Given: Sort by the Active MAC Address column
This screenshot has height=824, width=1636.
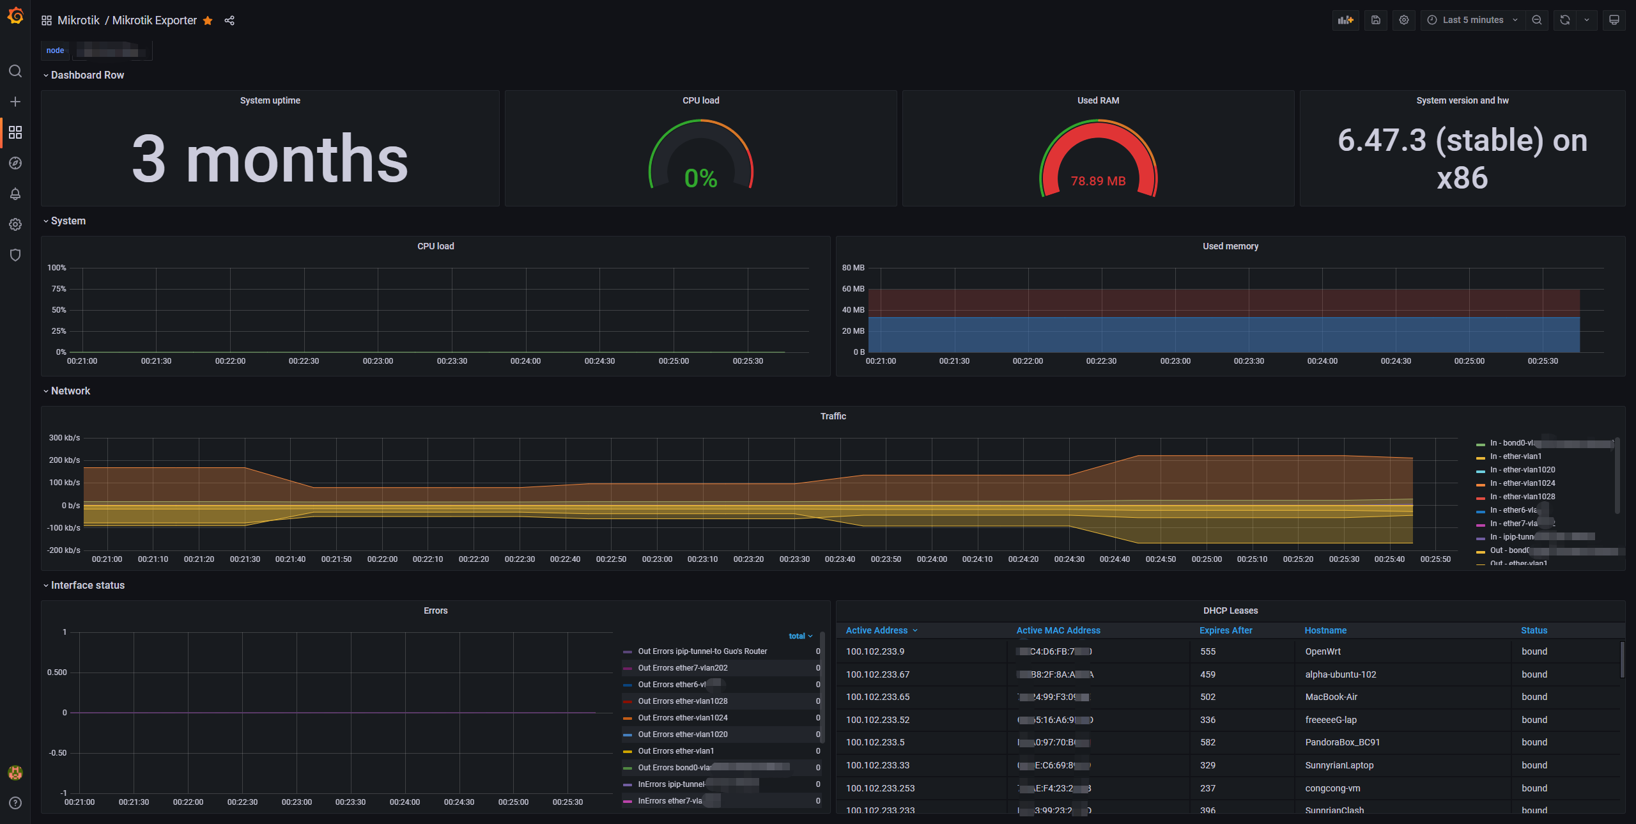Looking at the screenshot, I should [x=1058, y=630].
